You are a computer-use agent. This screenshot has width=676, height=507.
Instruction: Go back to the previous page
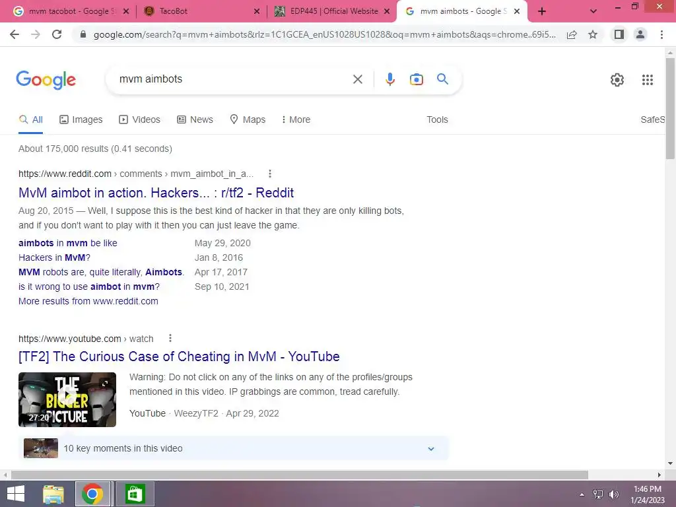15,34
